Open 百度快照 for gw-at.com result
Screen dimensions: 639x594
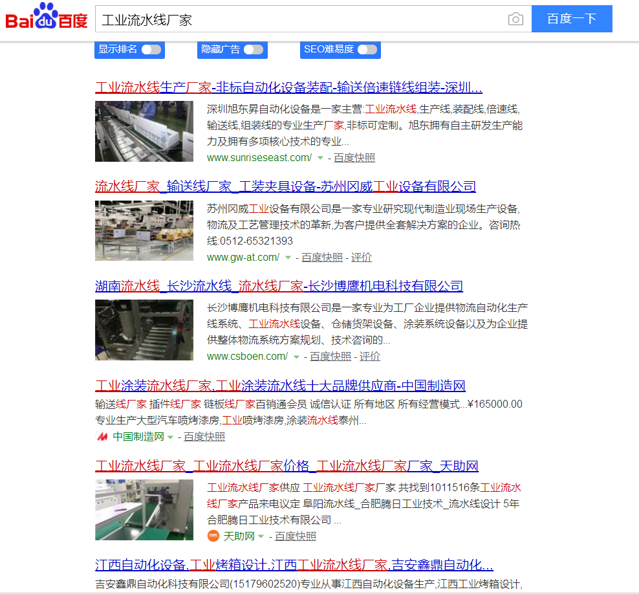(x=322, y=258)
